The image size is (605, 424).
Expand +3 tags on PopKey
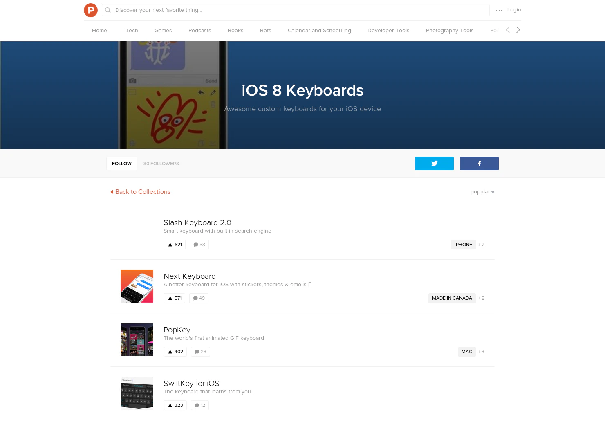click(481, 352)
